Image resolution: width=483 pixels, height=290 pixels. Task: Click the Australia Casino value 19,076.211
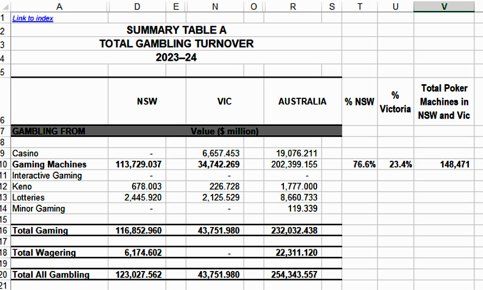295,154
